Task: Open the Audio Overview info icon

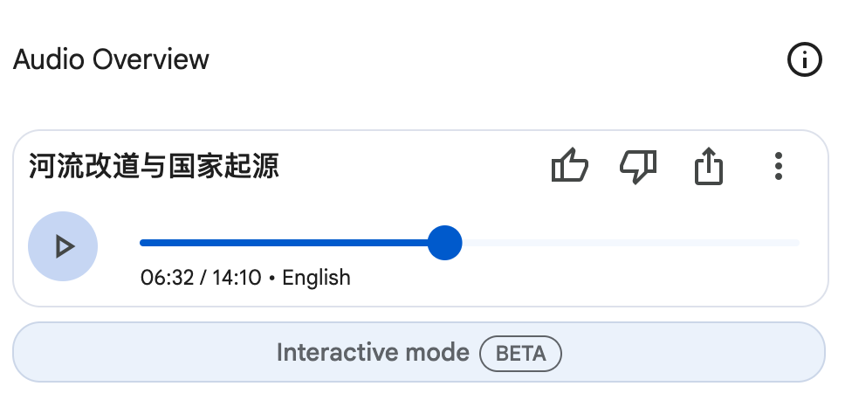Action: 805,59
